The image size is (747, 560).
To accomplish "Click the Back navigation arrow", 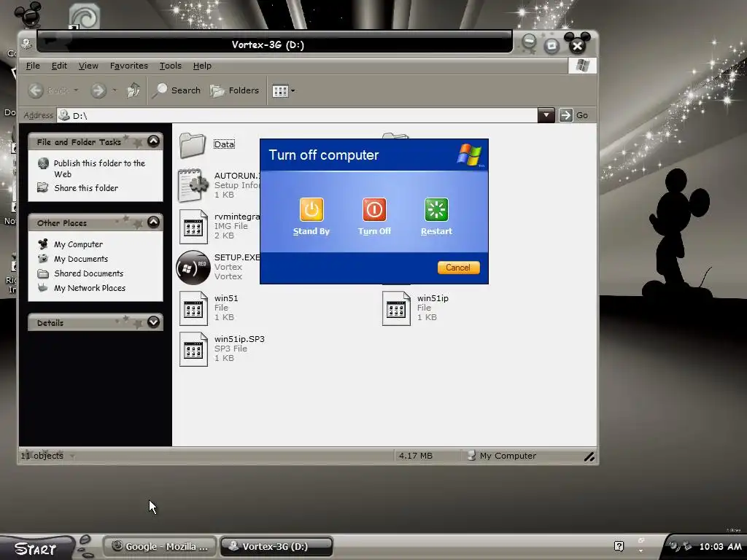I will click(36, 90).
